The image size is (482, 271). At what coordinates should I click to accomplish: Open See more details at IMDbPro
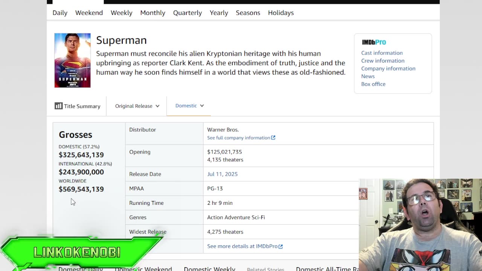point(243,246)
